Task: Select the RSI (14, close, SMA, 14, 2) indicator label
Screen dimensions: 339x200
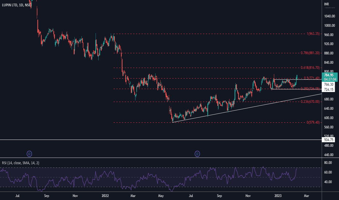Action: [x=20, y=163]
